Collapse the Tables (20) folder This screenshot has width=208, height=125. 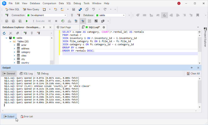pos(11,41)
